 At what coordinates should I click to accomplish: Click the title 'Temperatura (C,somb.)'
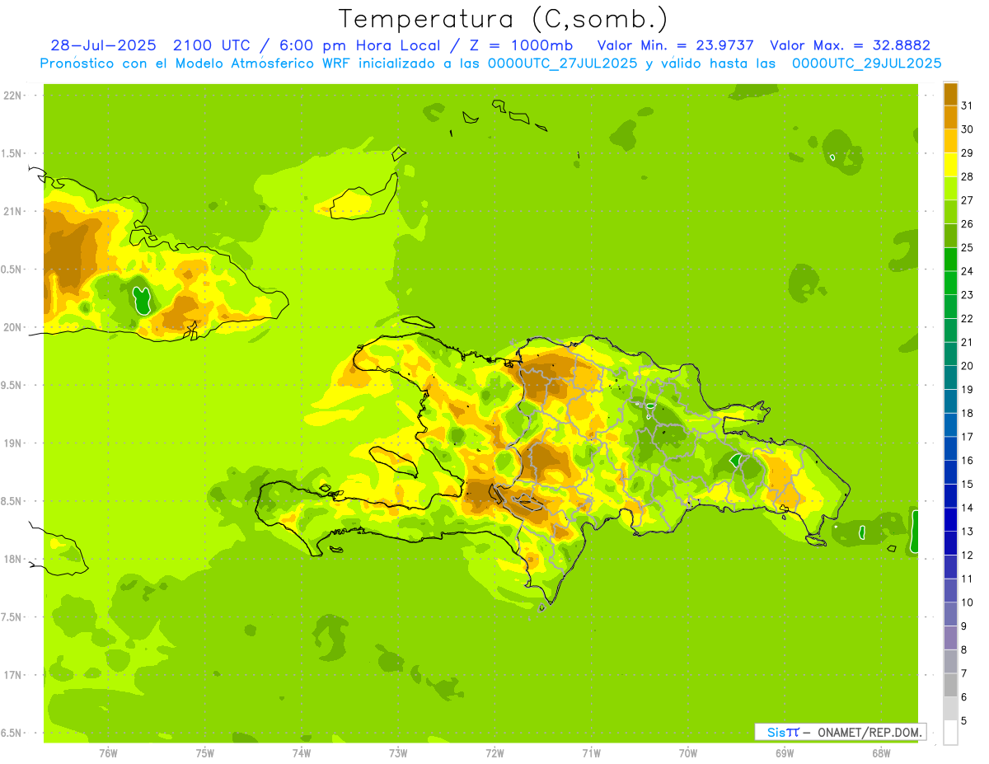tap(503, 19)
